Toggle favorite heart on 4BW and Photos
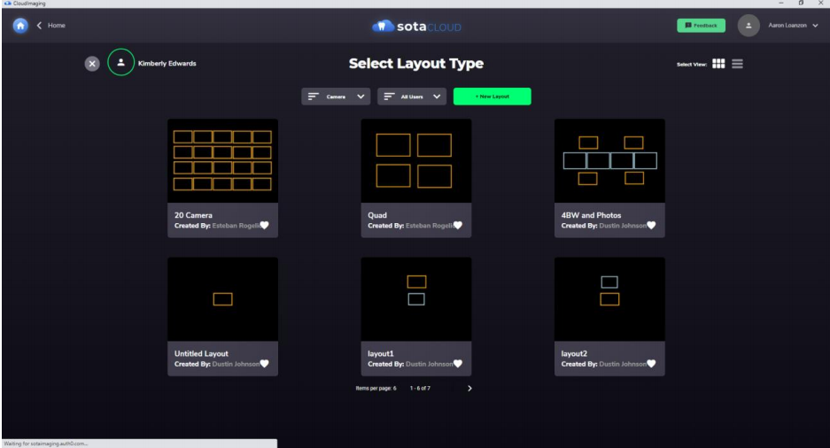Image resolution: width=830 pixels, height=448 pixels. coord(651,225)
